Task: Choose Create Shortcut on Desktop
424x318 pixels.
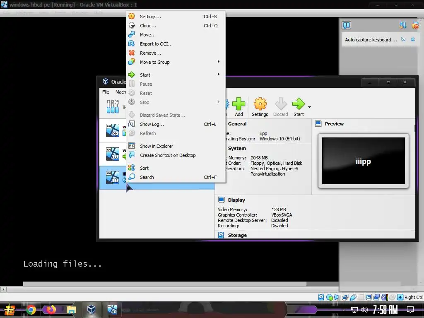Action: click(x=176, y=155)
